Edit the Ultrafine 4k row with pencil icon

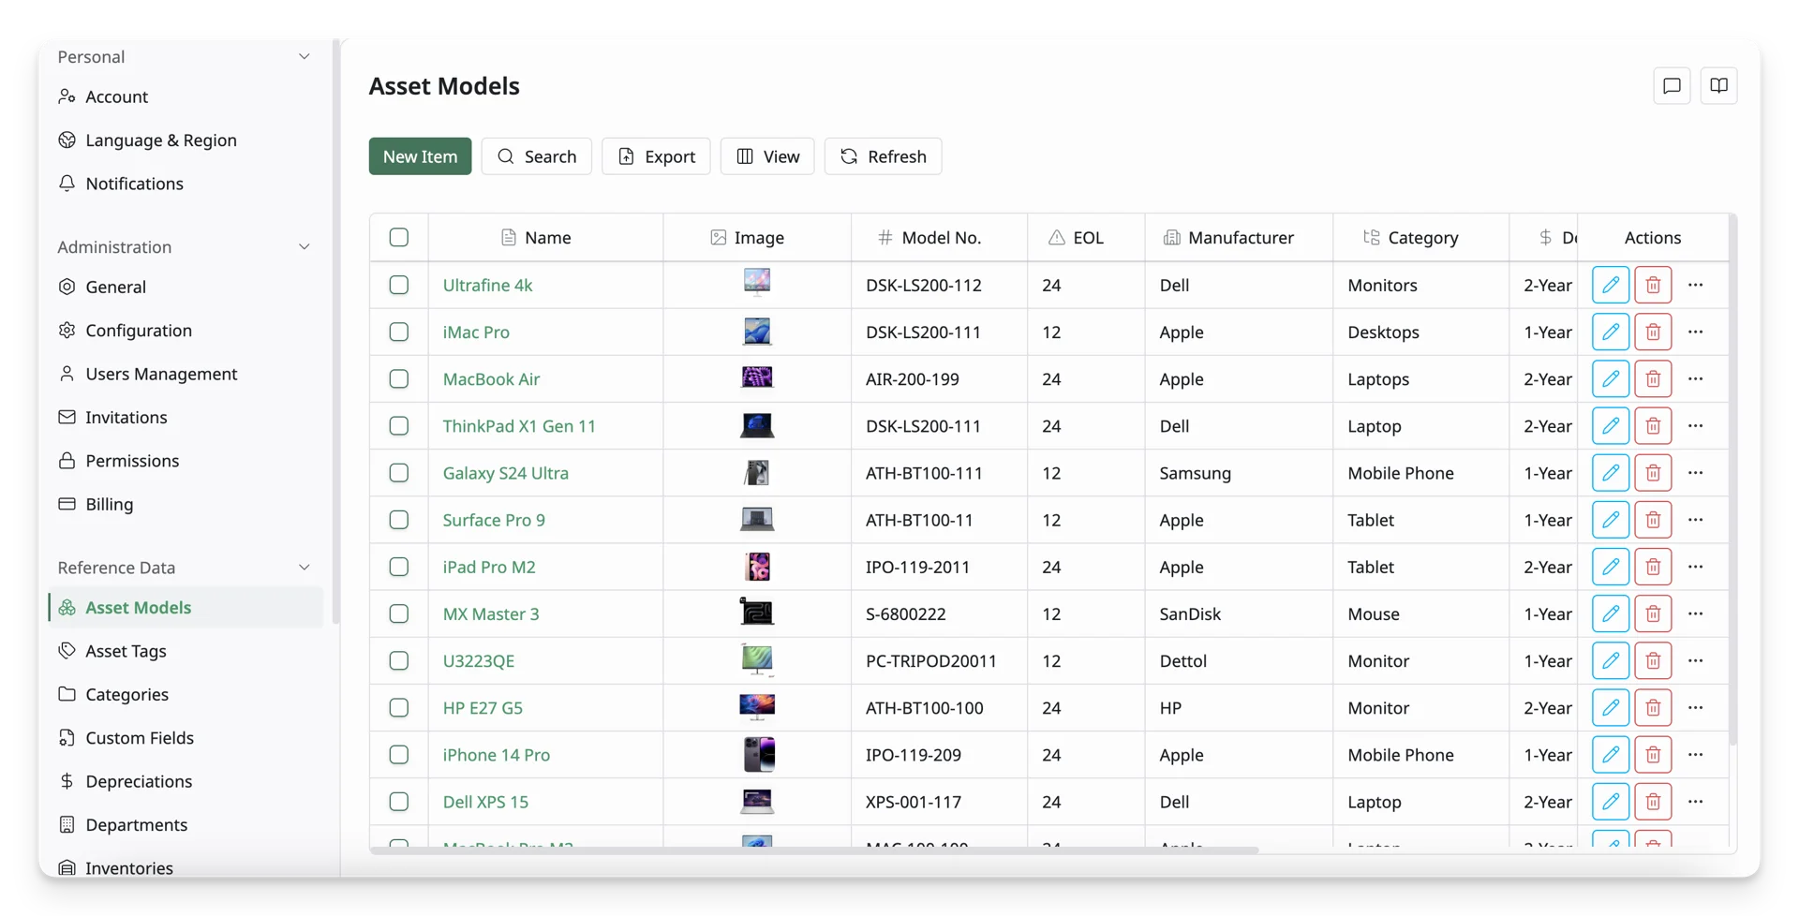tap(1610, 285)
